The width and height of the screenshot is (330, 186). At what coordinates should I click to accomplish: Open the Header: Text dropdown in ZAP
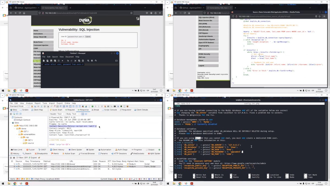tap(57, 114)
